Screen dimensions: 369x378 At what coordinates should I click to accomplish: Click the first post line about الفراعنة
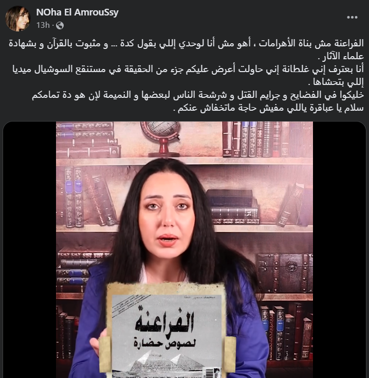coord(186,43)
